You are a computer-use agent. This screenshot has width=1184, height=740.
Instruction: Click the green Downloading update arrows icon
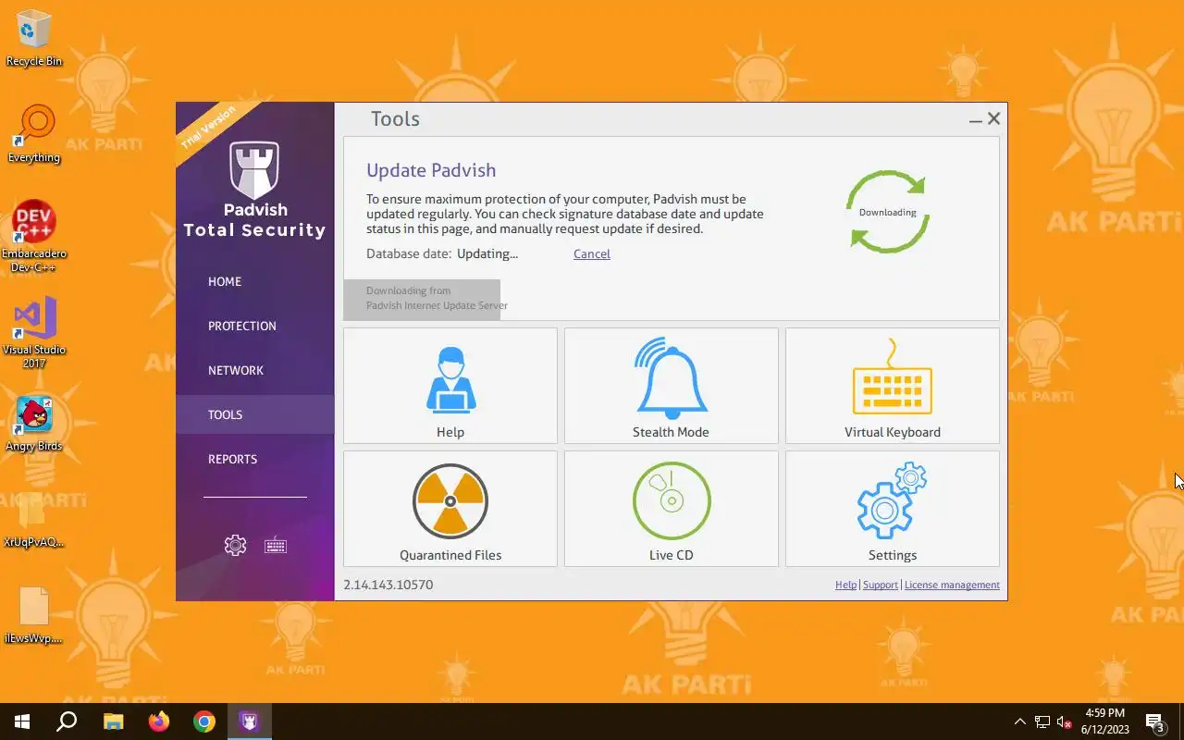887,212
